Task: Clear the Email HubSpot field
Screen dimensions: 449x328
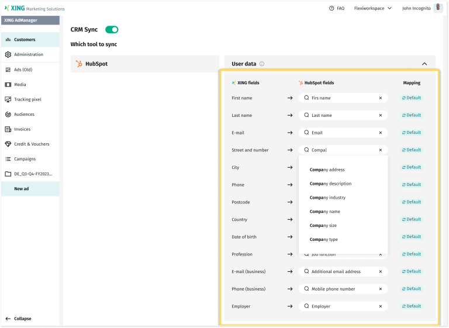Action: [380, 133]
